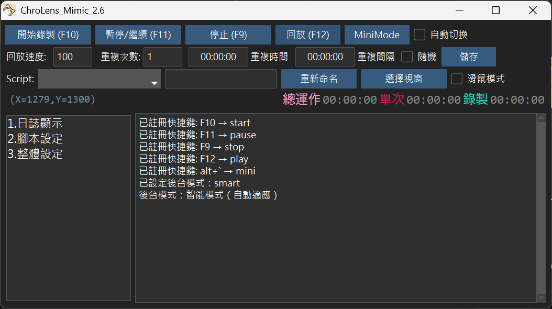
Task: Click log scrollbar down arrow
Action: click(541, 298)
